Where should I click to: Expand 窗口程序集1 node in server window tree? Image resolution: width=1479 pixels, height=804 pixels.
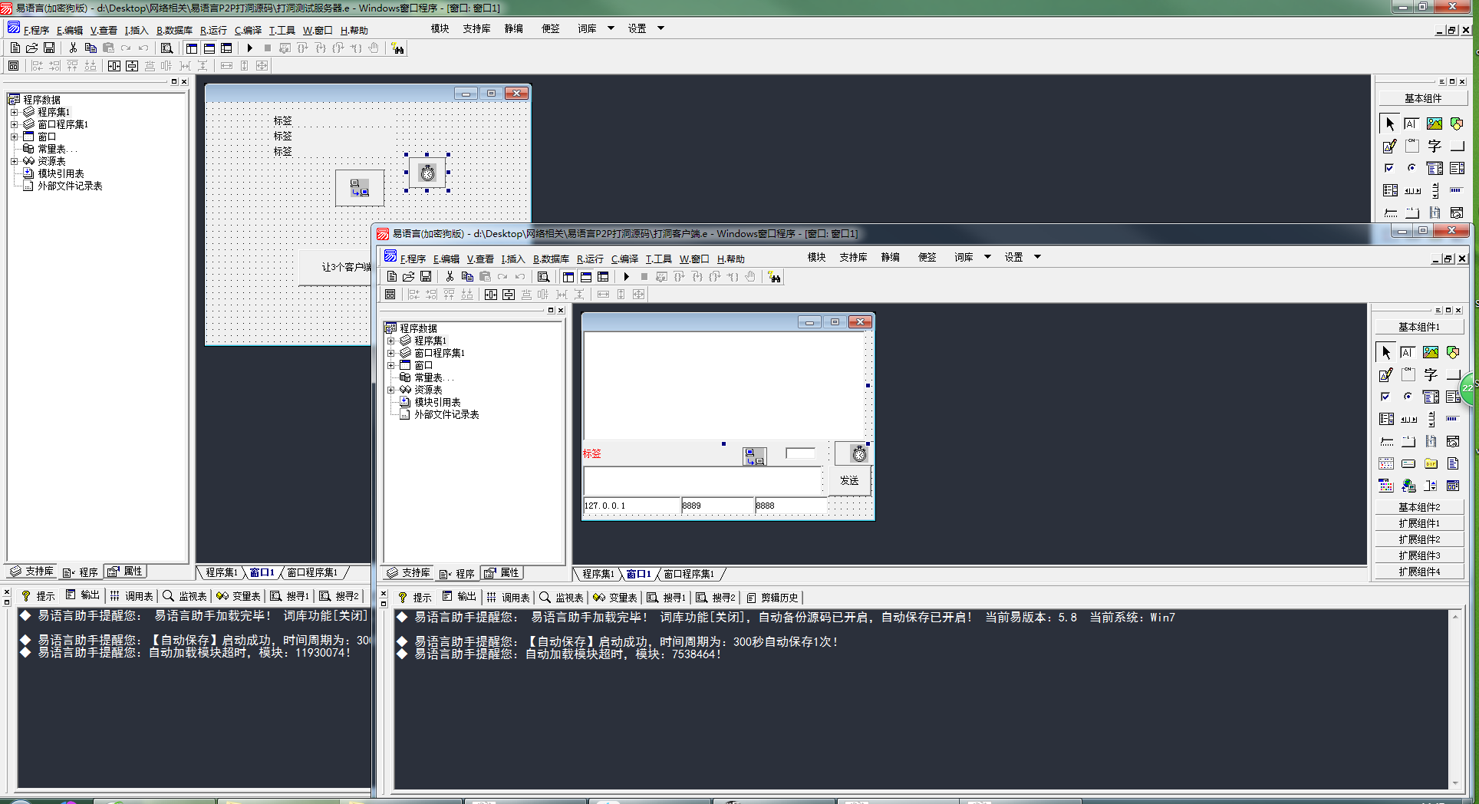coord(15,124)
